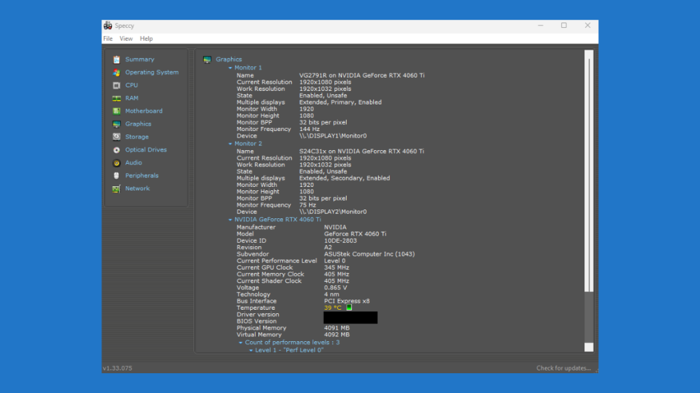Click the Speccy app icon in title bar
The width and height of the screenshot is (700, 393).
tap(107, 26)
